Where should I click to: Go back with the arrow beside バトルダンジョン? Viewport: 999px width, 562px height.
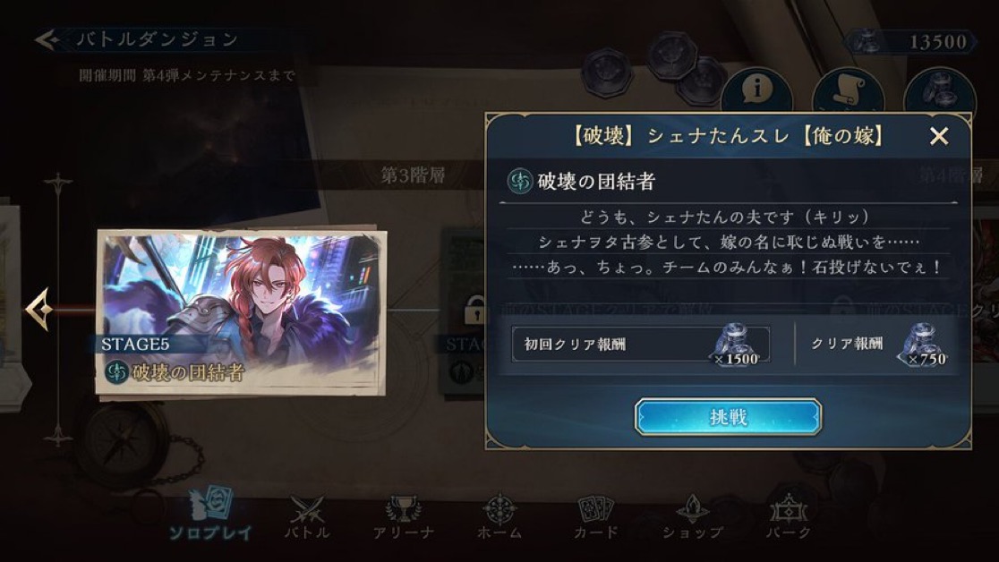pos(47,40)
